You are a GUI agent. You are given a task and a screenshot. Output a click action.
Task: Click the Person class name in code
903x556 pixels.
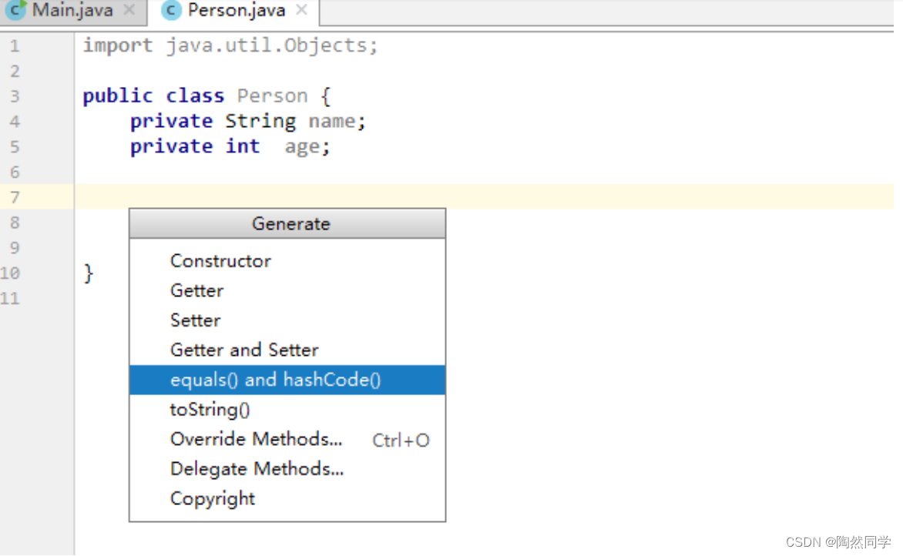(272, 96)
